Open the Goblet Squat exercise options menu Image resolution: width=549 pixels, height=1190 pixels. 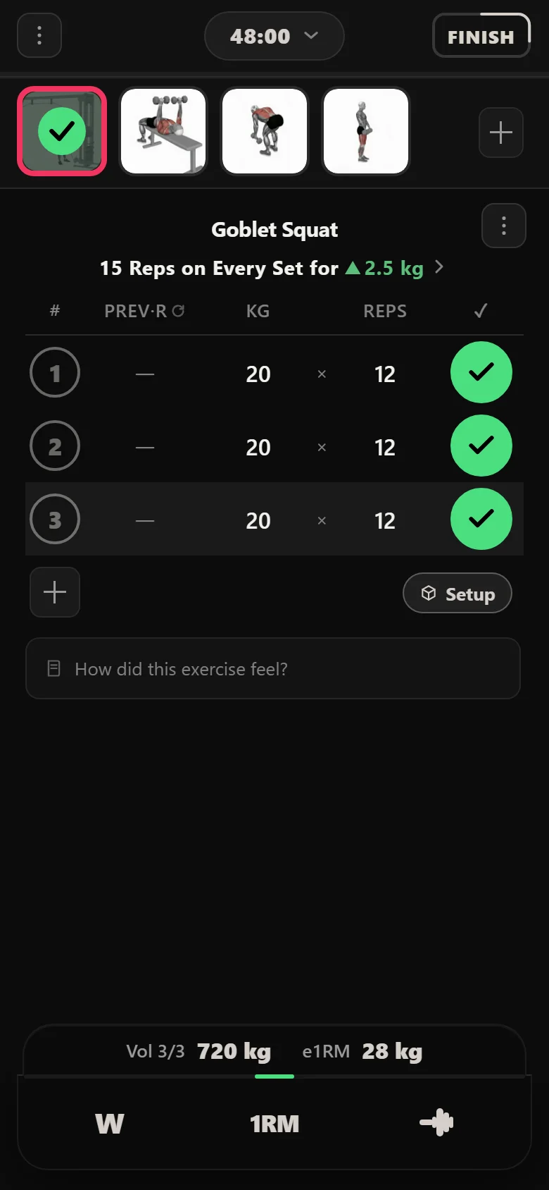click(x=504, y=226)
